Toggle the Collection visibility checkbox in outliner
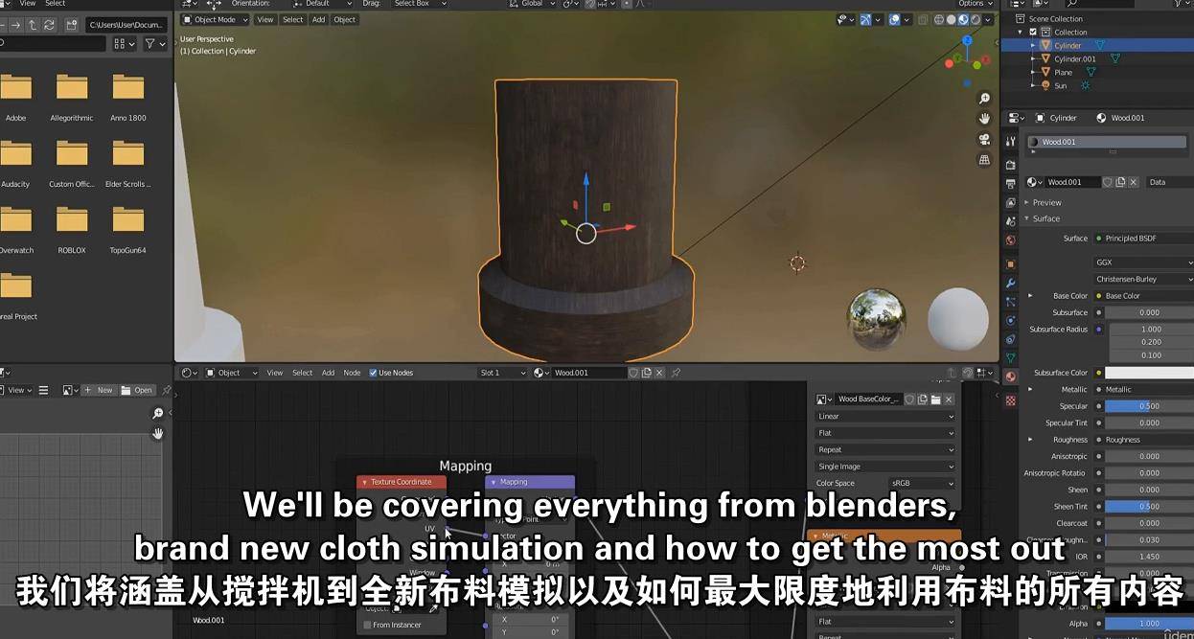The height and width of the screenshot is (639, 1194). coord(1033,32)
